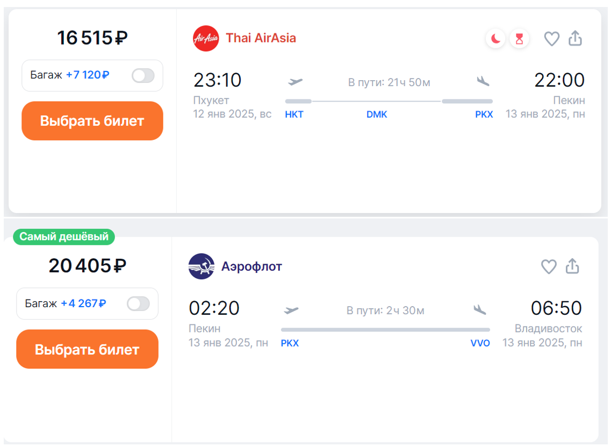Share the Аэрофлот ticket

click(572, 266)
